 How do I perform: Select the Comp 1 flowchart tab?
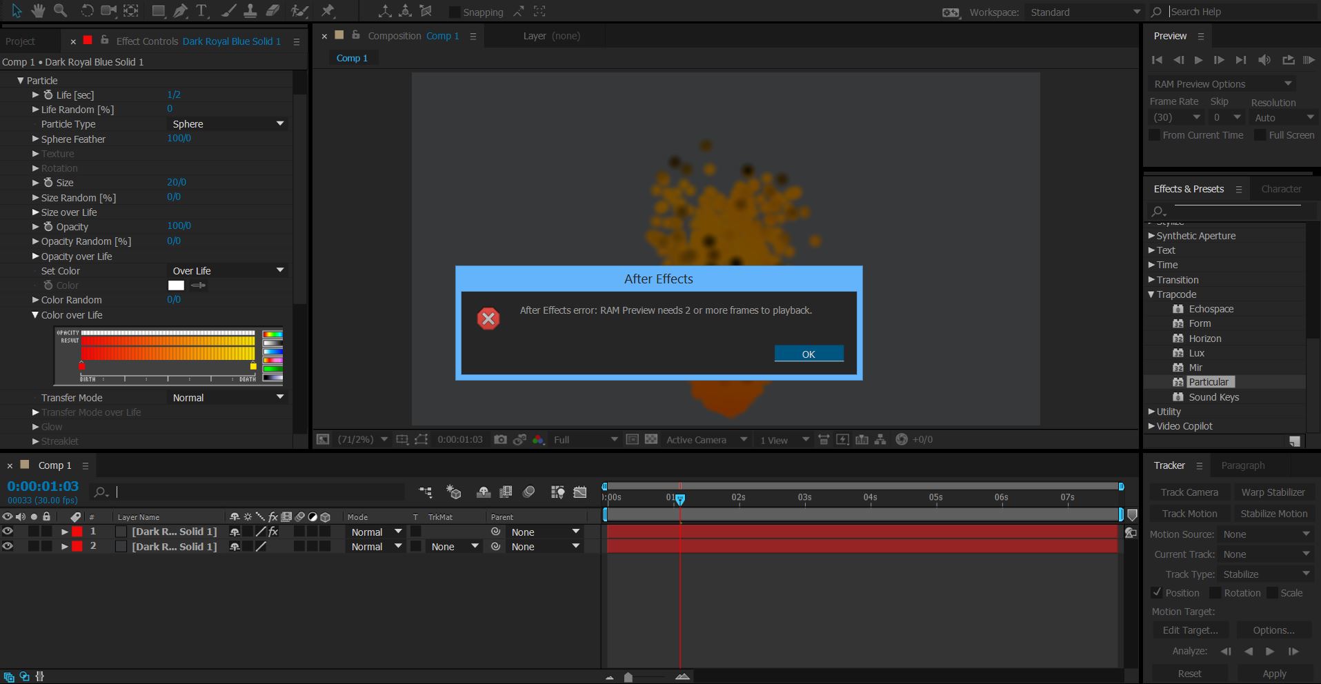pyautogui.click(x=352, y=58)
